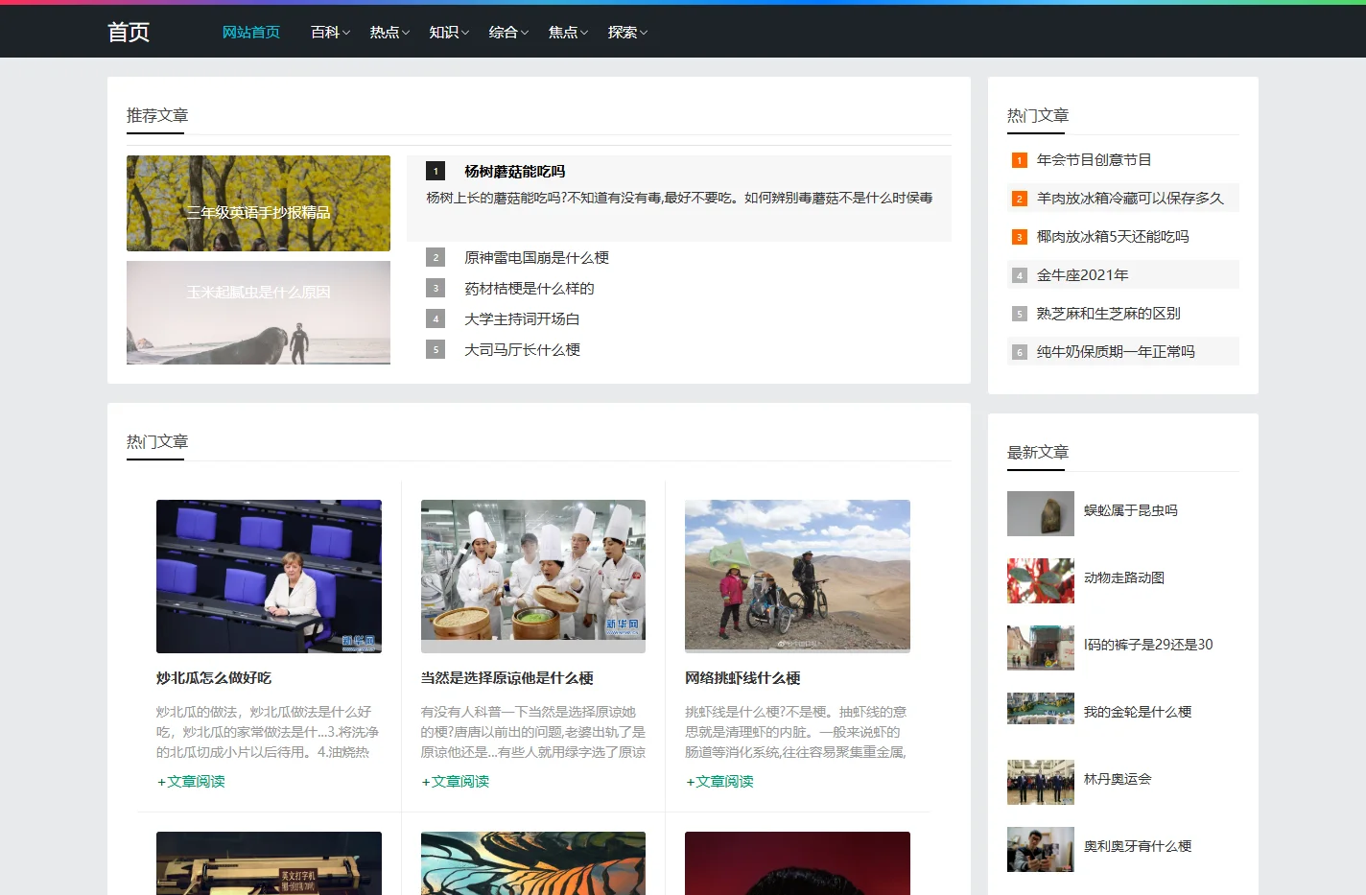The image size is (1366, 895).
Task: Open 年会节目创意节目 in hot list
Action: (1094, 160)
